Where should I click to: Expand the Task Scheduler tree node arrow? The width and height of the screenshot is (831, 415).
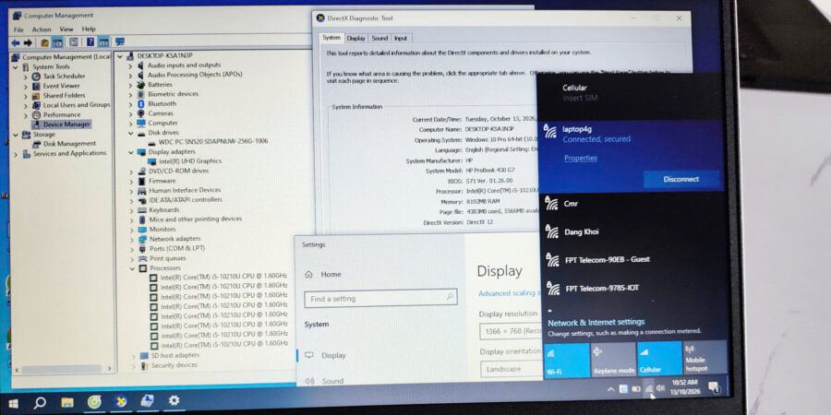tap(25, 77)
